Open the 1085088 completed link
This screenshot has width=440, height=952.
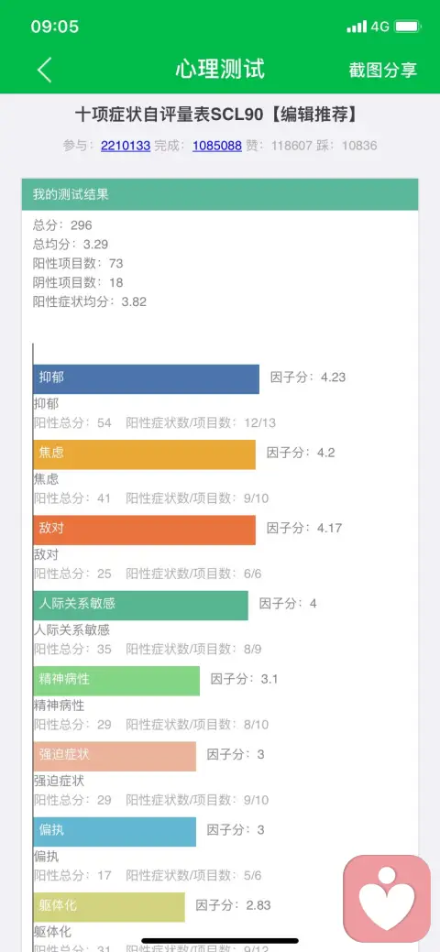217,146
